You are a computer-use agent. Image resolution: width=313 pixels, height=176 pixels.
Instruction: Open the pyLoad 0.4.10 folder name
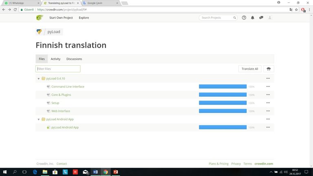(55, 78)
